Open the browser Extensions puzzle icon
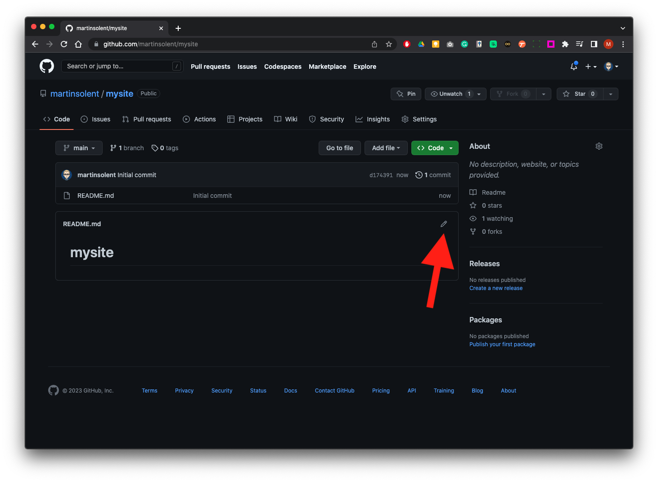658x482 pixels. click(x=565, y=44)
